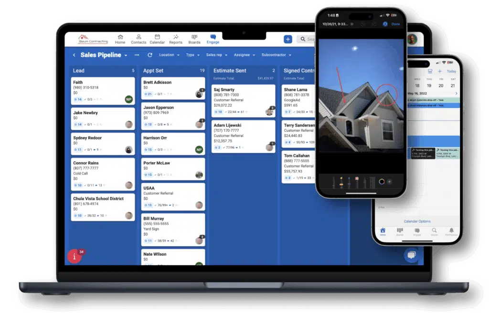
Task: Open the three-dot board options menu
Action: 137,55
